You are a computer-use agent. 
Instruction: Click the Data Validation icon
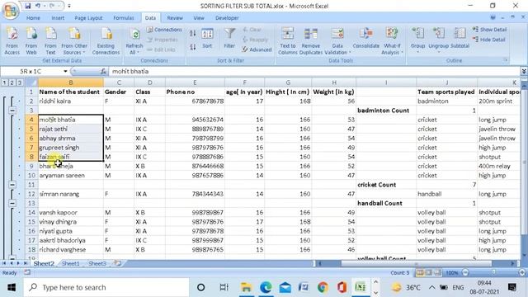[337, 34]
